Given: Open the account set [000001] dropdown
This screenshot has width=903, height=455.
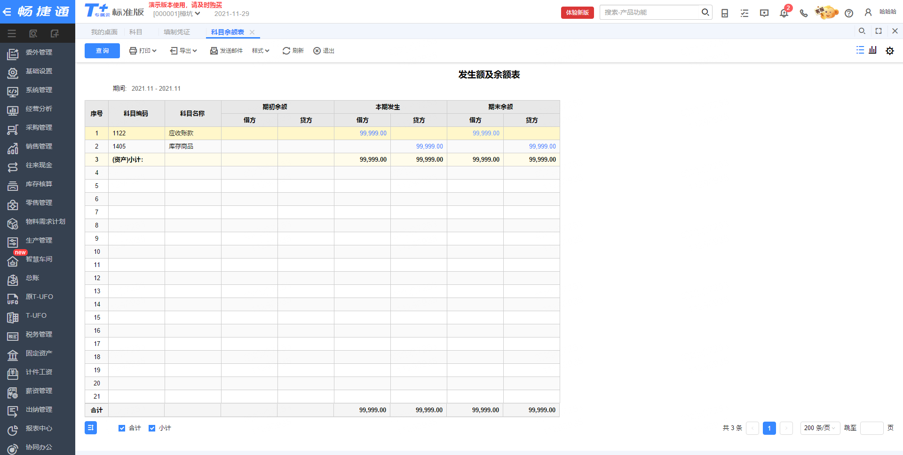Looking at the screenshot, I should point(177,14).
